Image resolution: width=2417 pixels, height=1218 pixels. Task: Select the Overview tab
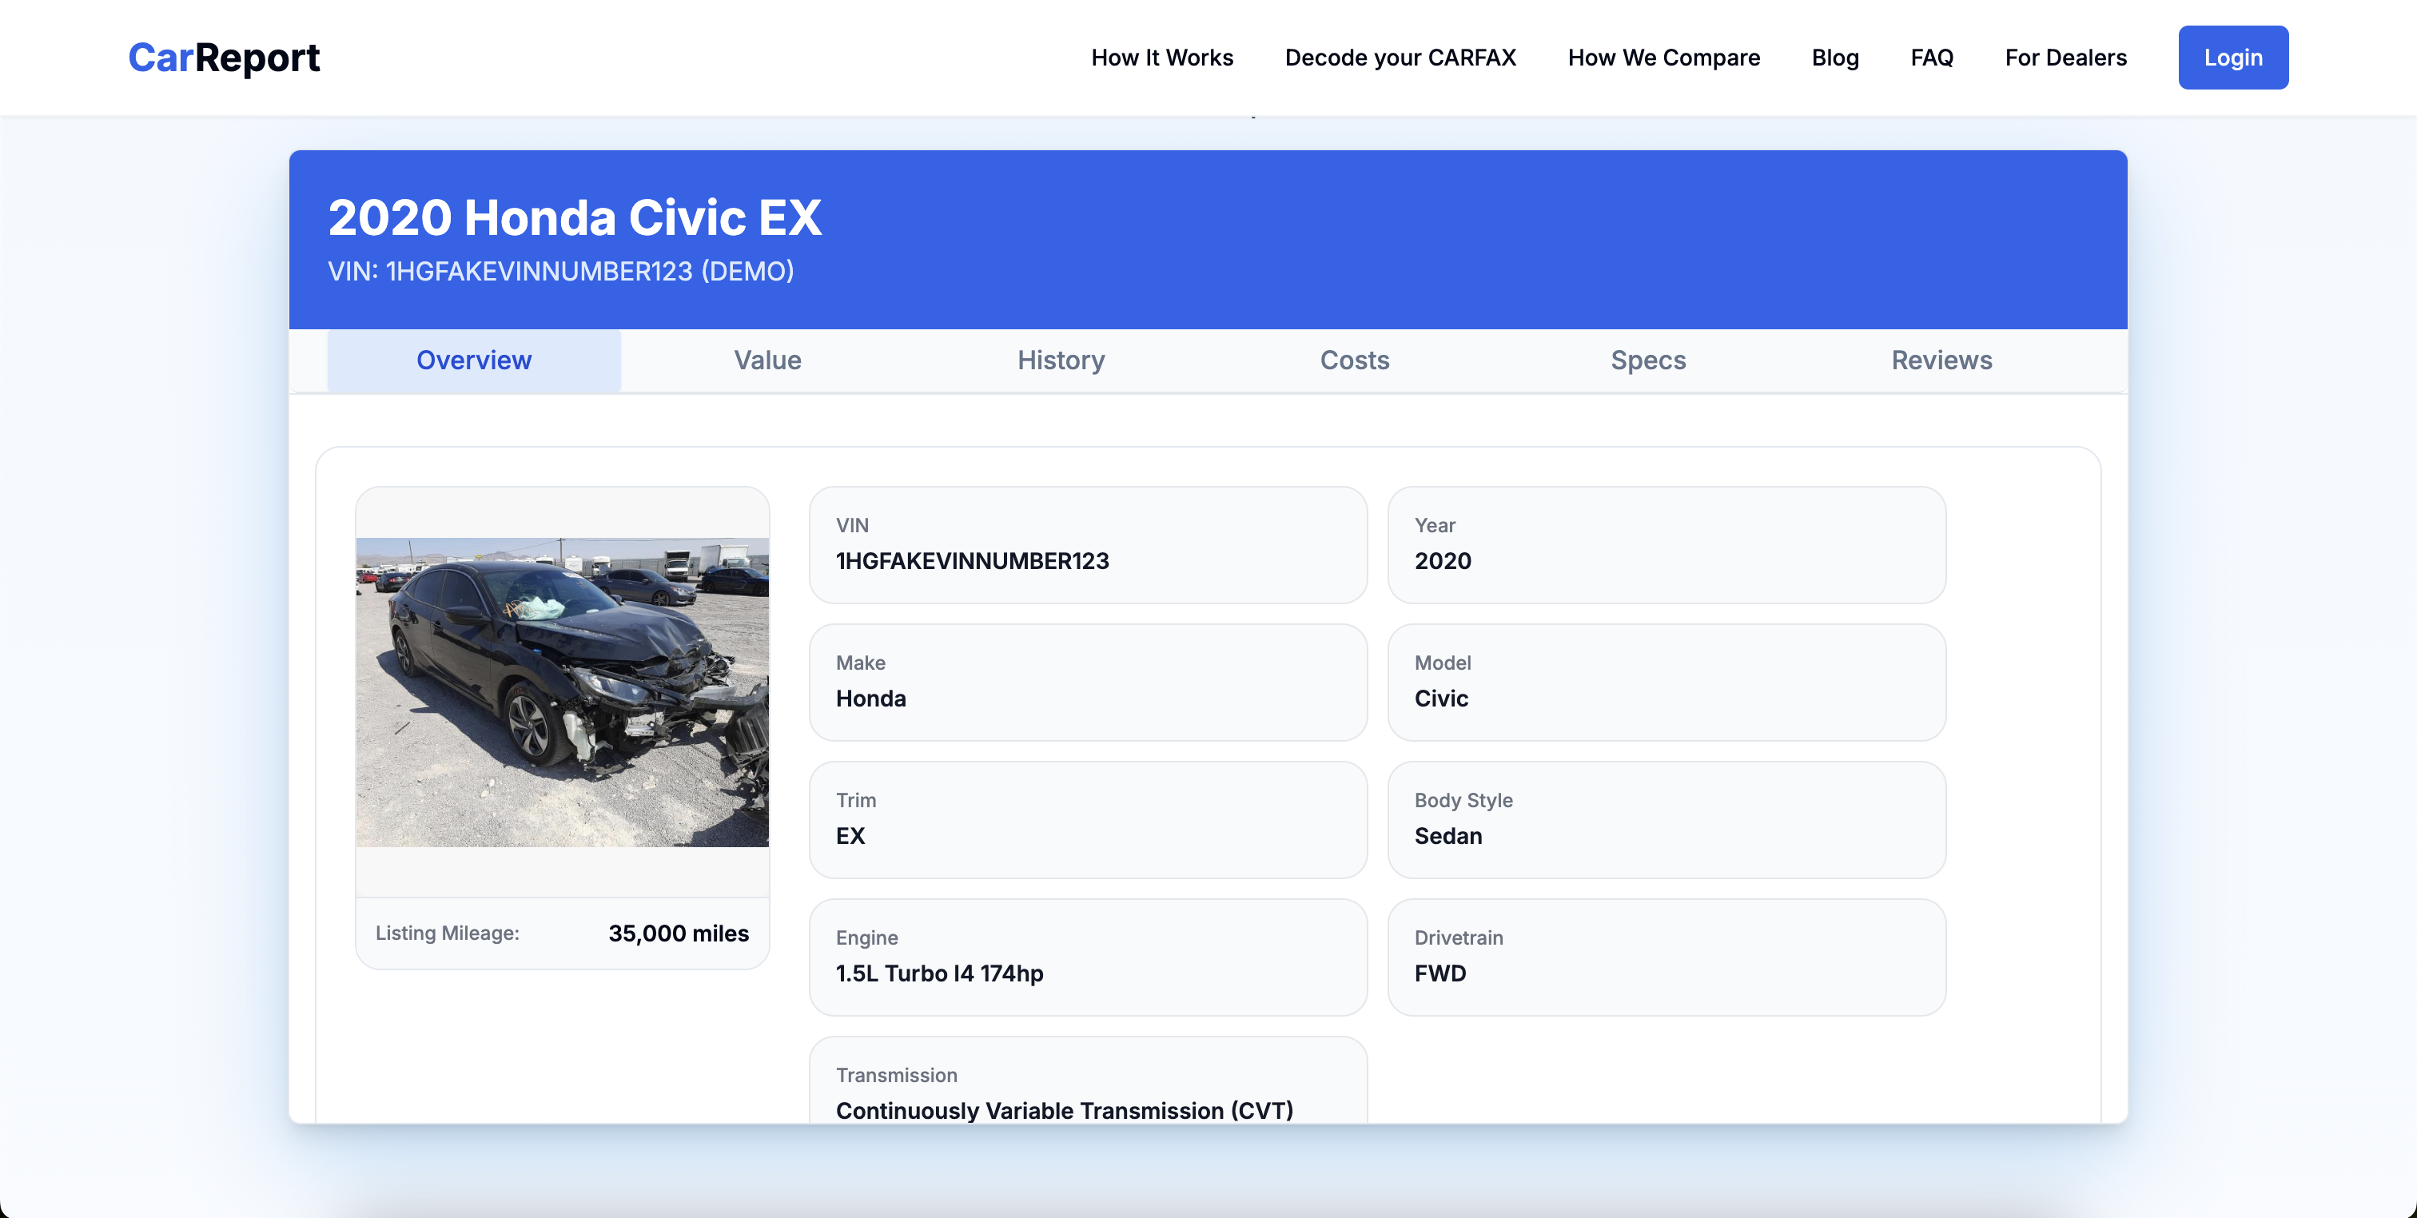474,360
